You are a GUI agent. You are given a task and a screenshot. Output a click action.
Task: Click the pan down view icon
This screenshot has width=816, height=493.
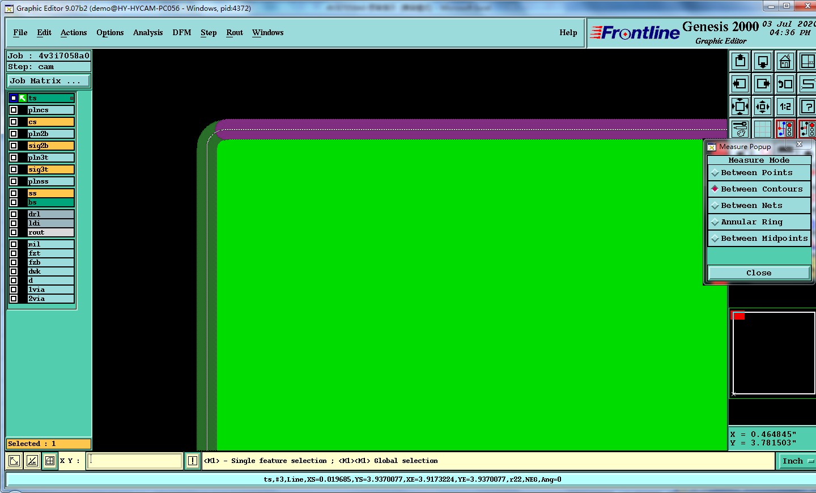pyautogui.click(x=763, y=61)
